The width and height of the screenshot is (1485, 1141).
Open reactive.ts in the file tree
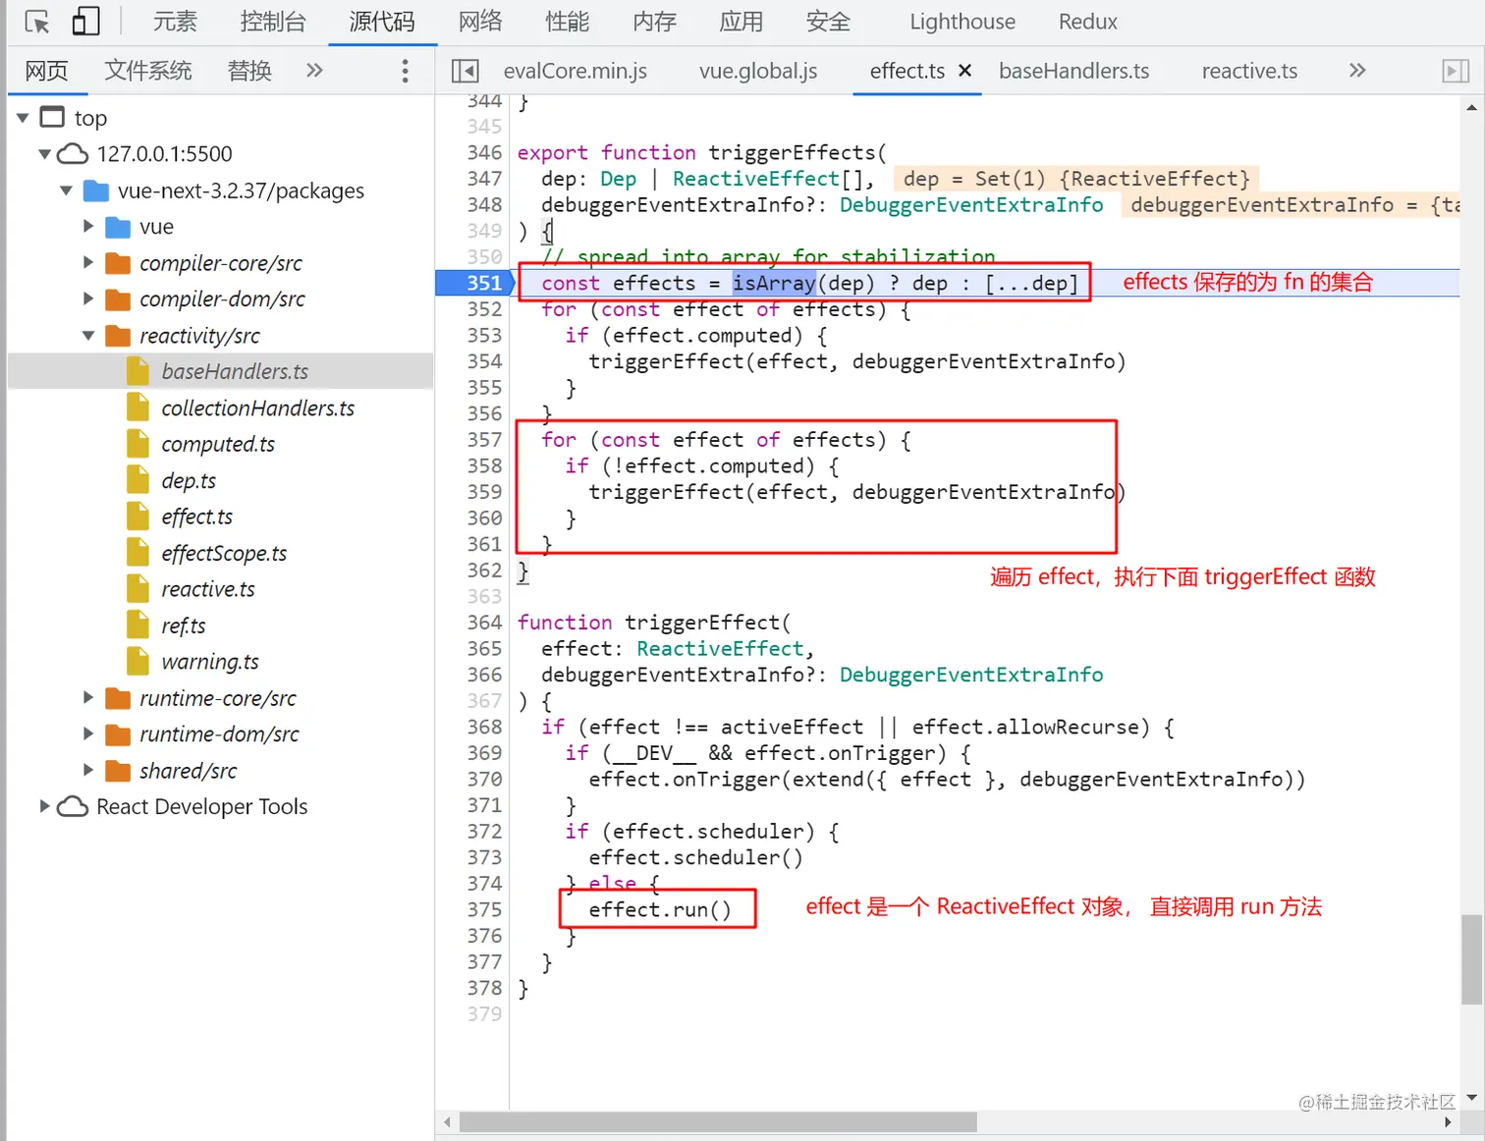[208, 589]
